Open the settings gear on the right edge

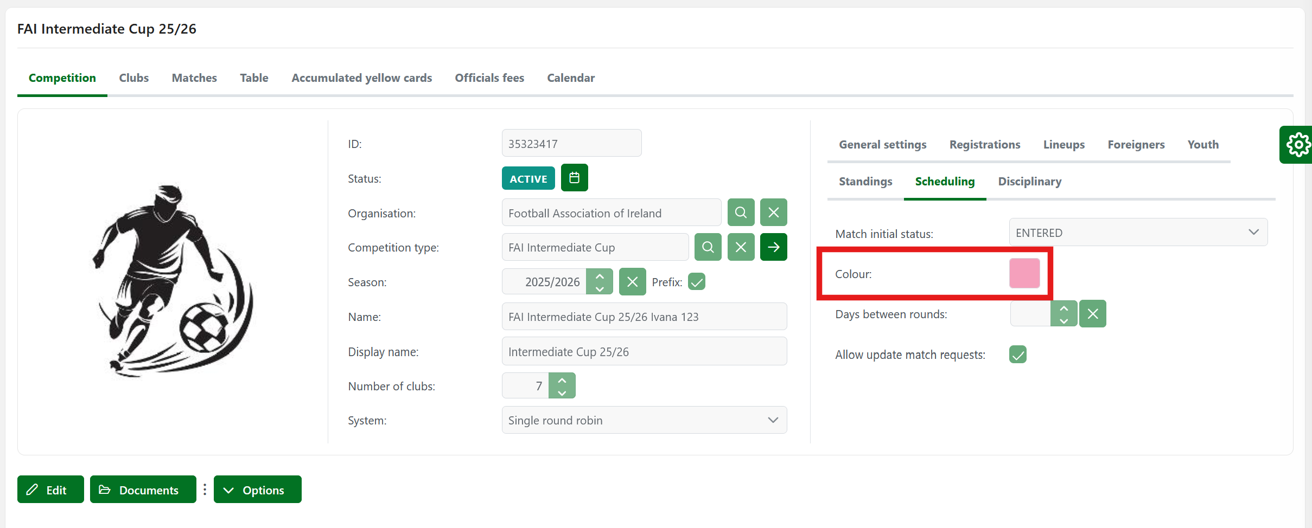(x=1297, y=145)
